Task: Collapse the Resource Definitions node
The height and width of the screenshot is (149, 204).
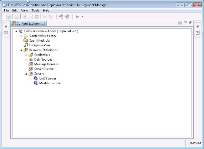Action: pos(21,50)
